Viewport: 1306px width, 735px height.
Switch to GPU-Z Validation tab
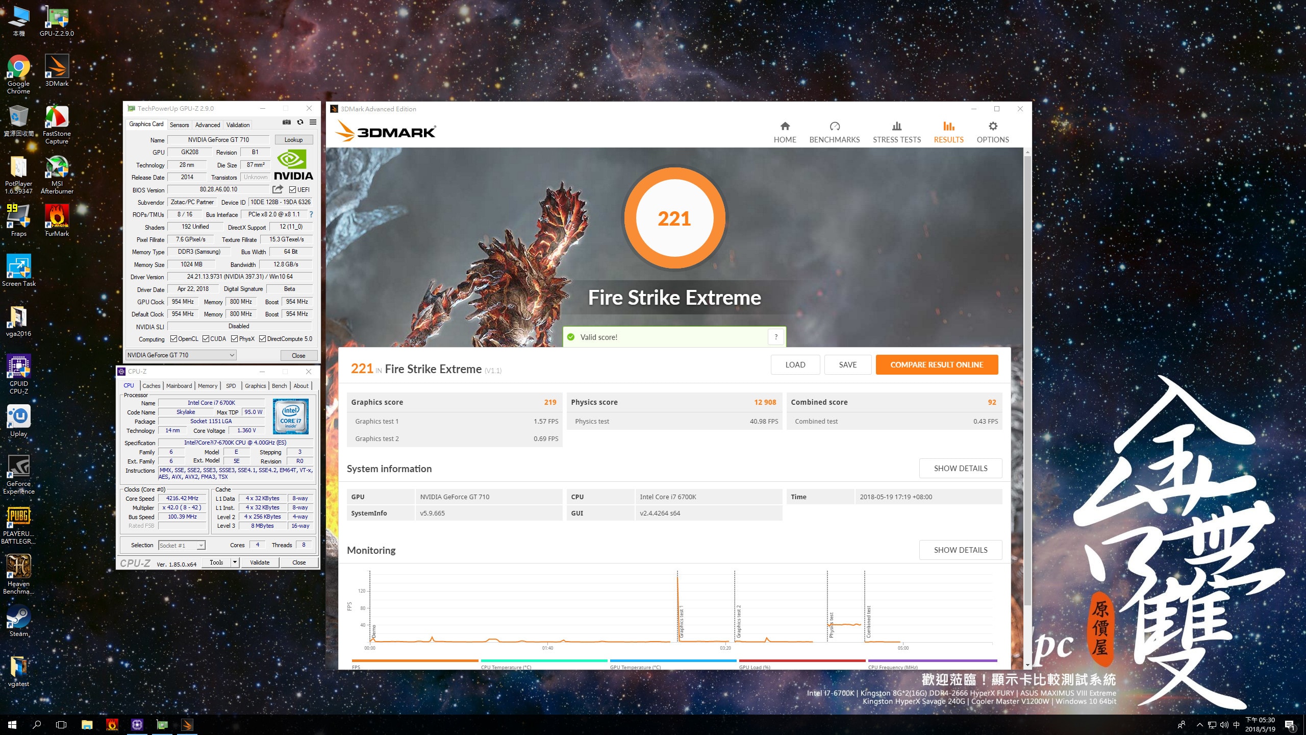(238, 125)
